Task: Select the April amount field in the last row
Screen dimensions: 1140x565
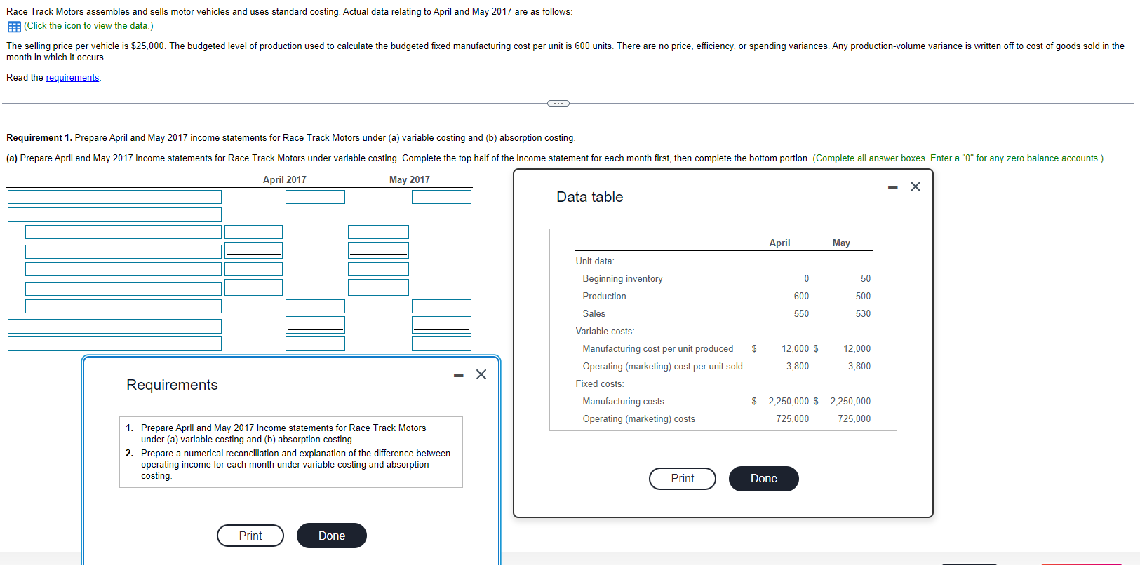Action: point(315,343)
